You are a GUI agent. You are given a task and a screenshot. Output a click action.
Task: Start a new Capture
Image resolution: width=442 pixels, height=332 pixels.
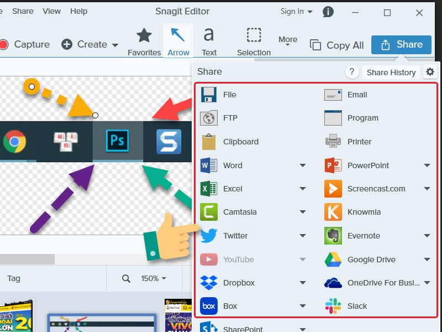pos(25,44)
